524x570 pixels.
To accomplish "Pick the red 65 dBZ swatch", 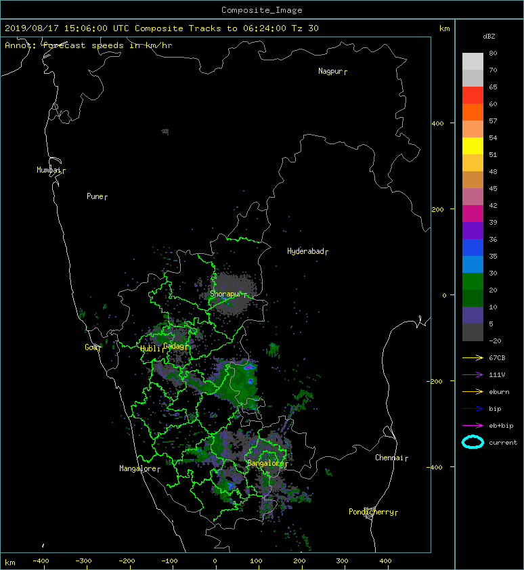I will click(473, 95).
